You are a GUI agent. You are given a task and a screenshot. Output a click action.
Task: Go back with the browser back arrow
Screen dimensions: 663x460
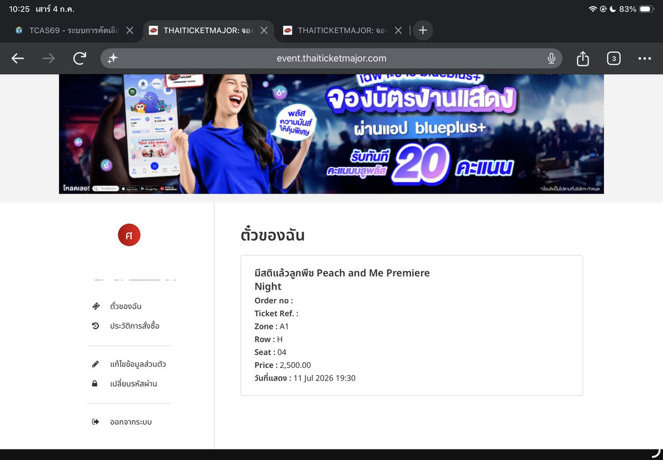click(18, 58)
